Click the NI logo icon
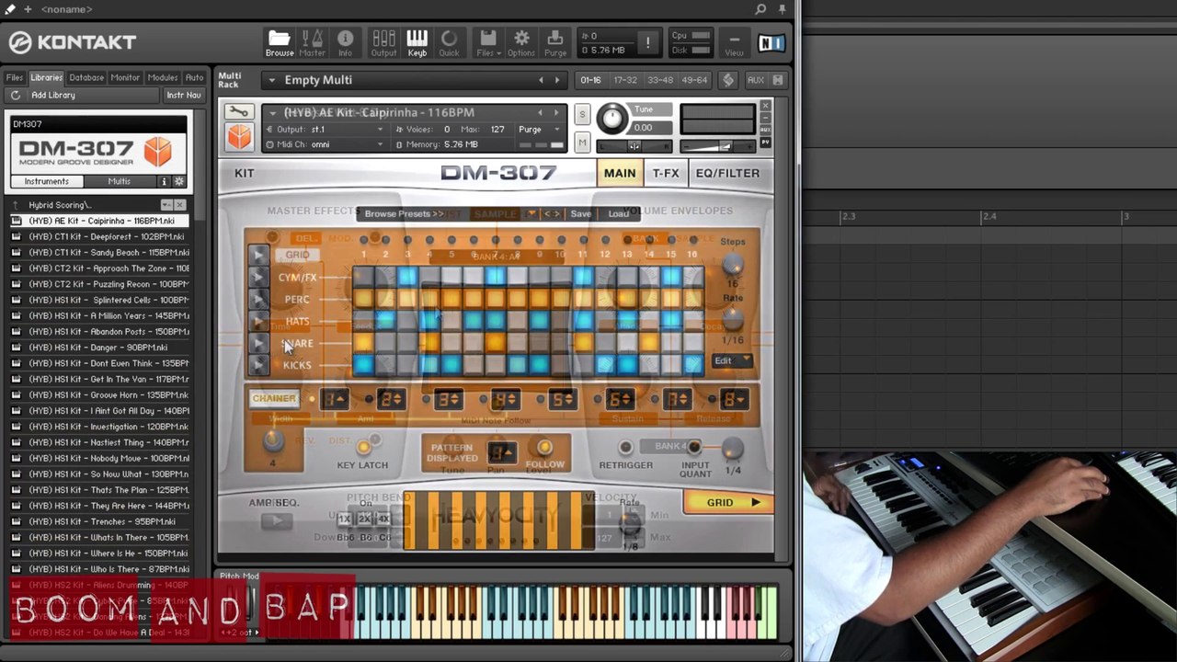 (x=771, y=42)
